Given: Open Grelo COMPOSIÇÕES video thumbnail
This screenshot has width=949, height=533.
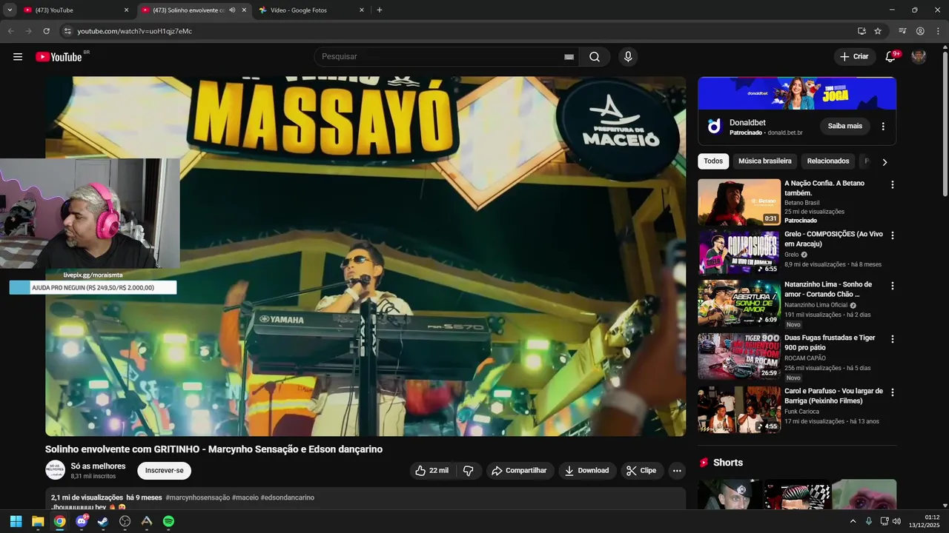Looking at the screenshot, I should click(739, 252).
